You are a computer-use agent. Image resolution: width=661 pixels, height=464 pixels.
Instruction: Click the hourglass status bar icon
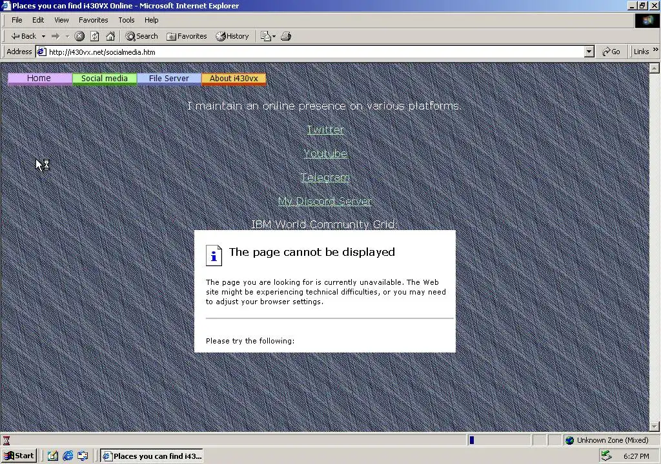[6, 440]
